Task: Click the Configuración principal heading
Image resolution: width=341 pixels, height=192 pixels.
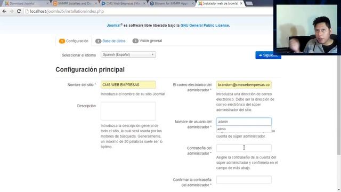Action: (x=90, y=70)
